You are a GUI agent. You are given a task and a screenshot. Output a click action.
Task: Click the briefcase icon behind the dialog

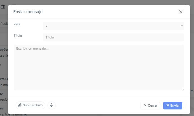point(3,7)
